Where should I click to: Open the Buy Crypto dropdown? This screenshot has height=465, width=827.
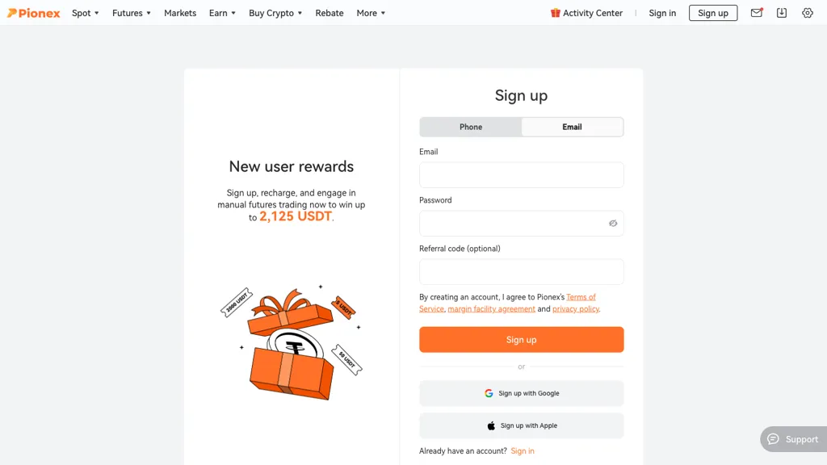[x=275, y=13]
